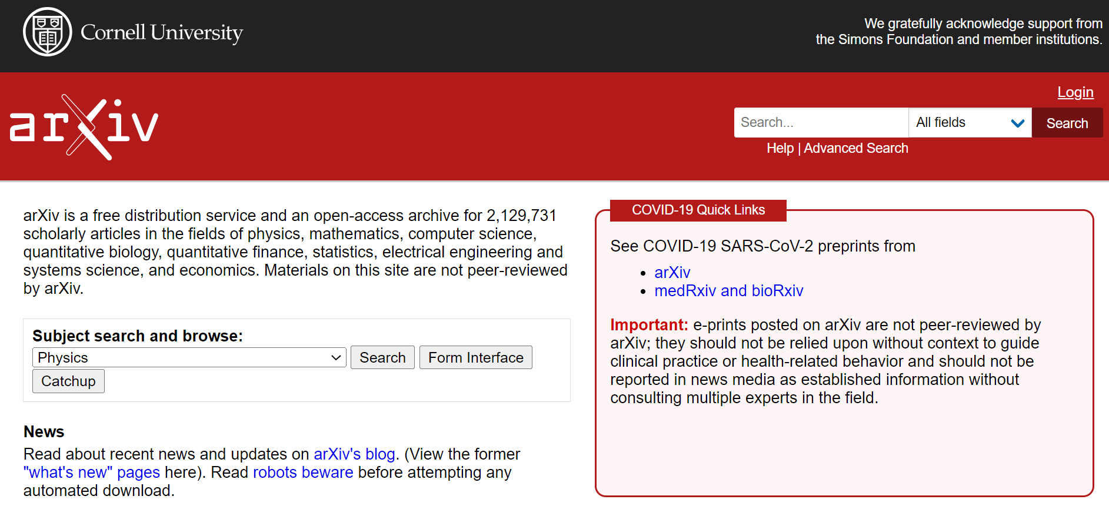Image resolution: width=1109 pixels, height=506 pixels.
Task: Open the Login link
Action: tap(1075, 92)
